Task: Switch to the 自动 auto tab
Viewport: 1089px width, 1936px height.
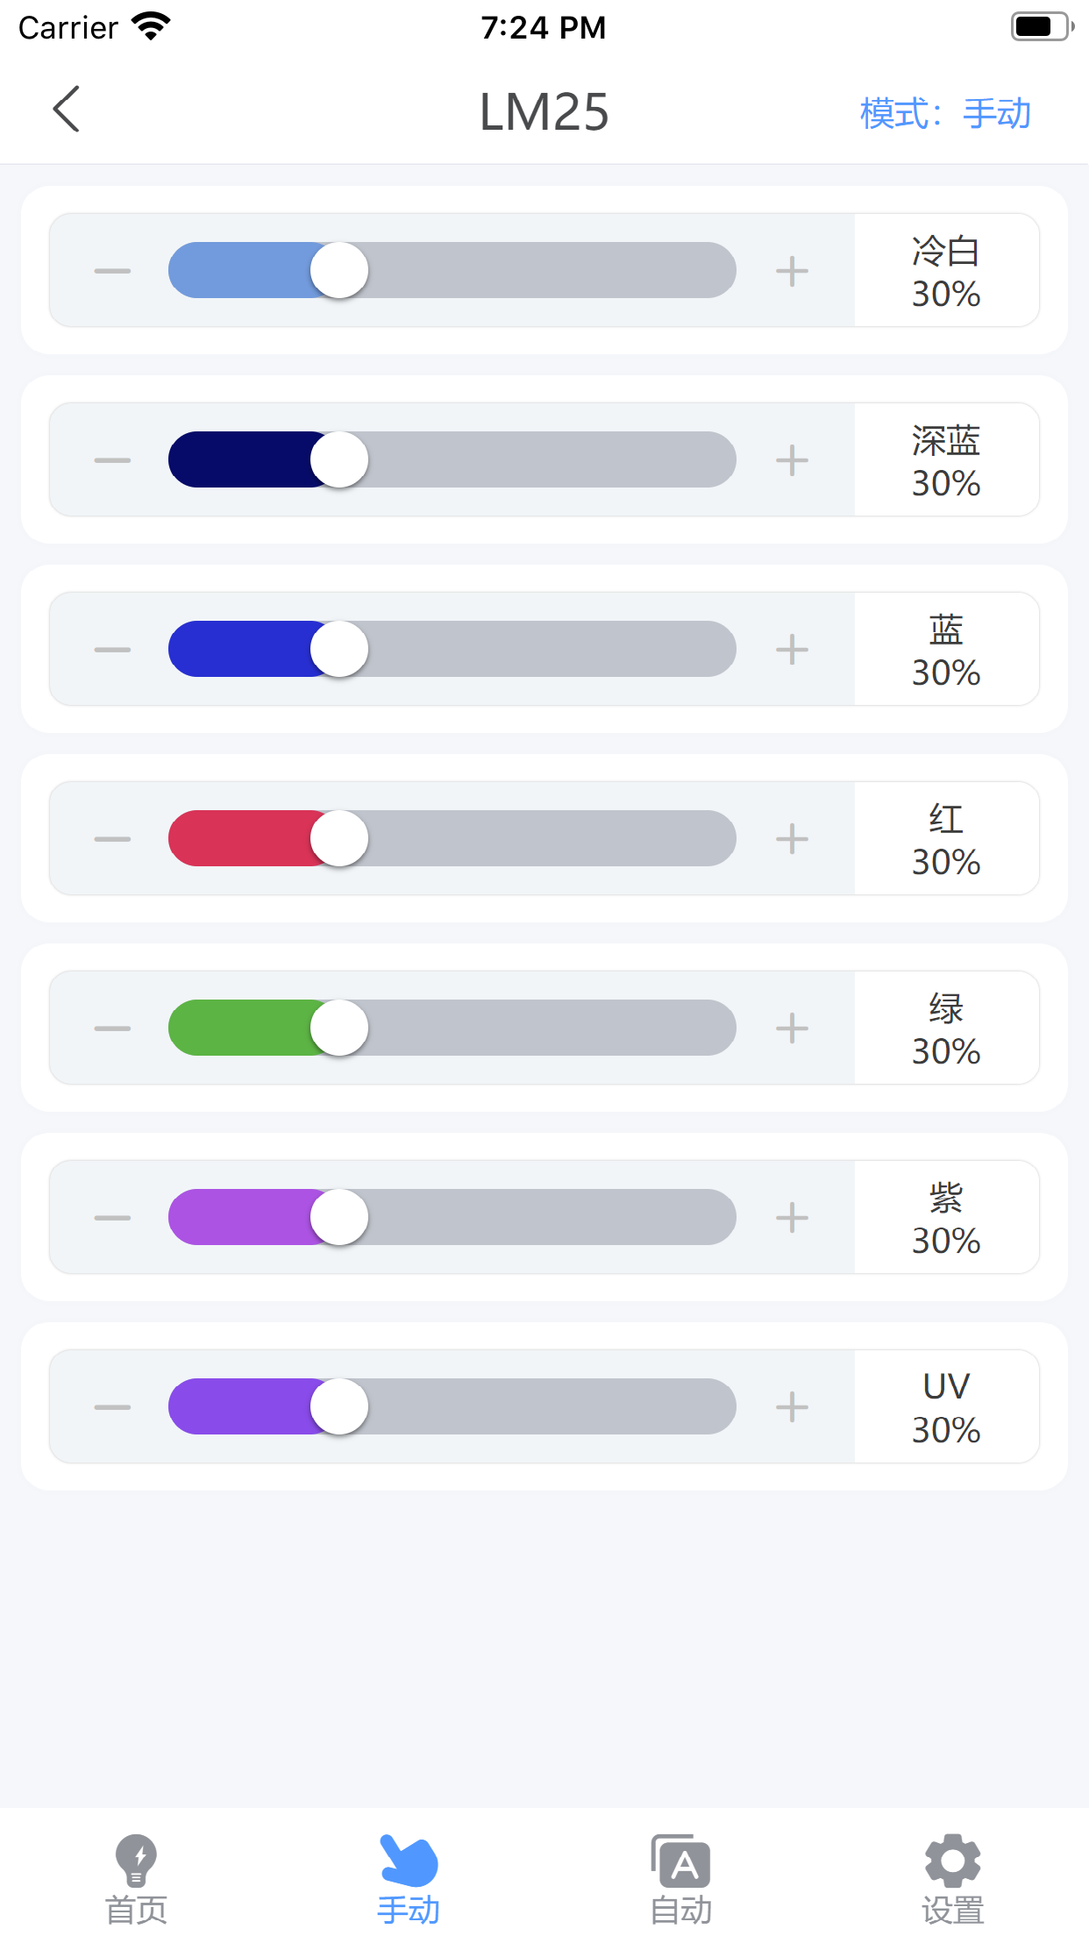Action: pos(680,1879)
